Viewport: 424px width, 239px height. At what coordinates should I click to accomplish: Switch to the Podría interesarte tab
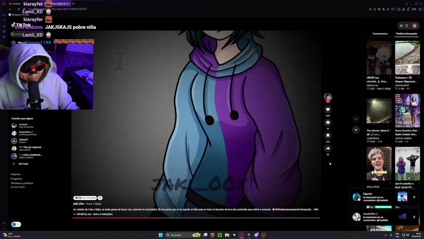tap(406, 34)
